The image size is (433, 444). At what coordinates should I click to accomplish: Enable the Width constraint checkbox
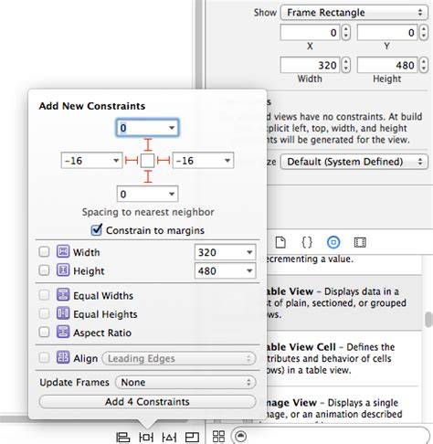[x=44, y=252]
